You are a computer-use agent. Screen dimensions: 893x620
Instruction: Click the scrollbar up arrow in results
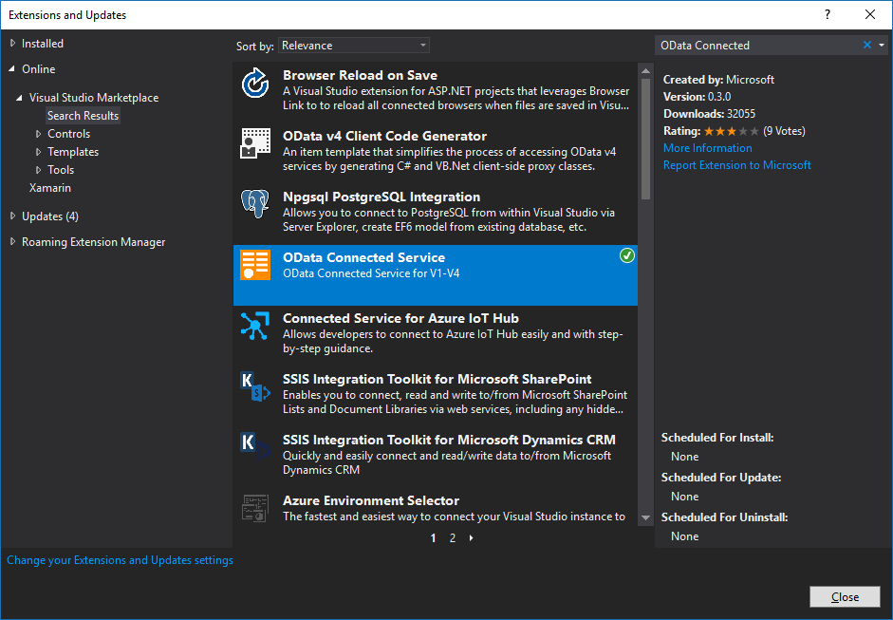point(645,71)
